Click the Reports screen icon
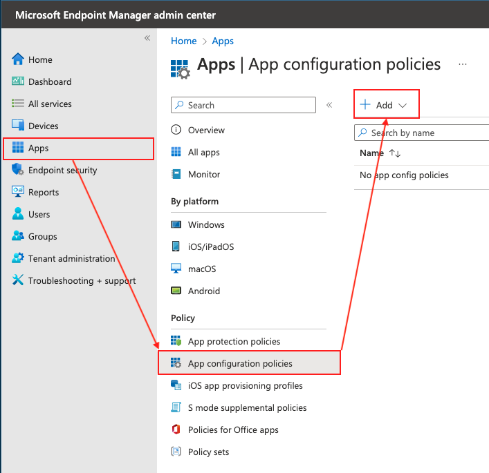This screenshot has width=489, height=473. 18,191
